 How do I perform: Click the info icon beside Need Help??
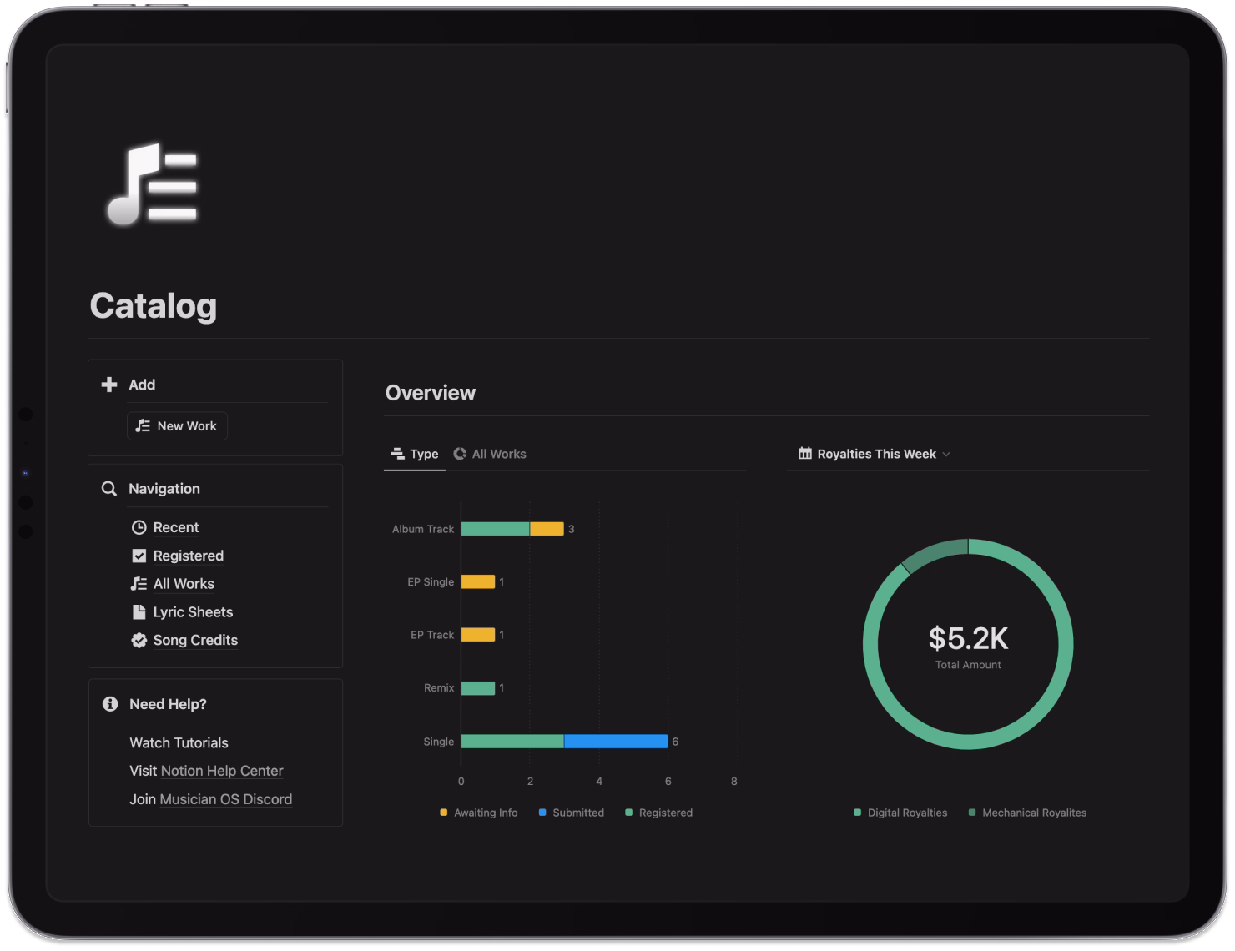[x=110, y=704]
